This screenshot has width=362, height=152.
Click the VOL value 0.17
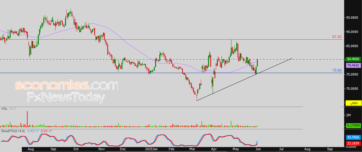coord(13,108)
